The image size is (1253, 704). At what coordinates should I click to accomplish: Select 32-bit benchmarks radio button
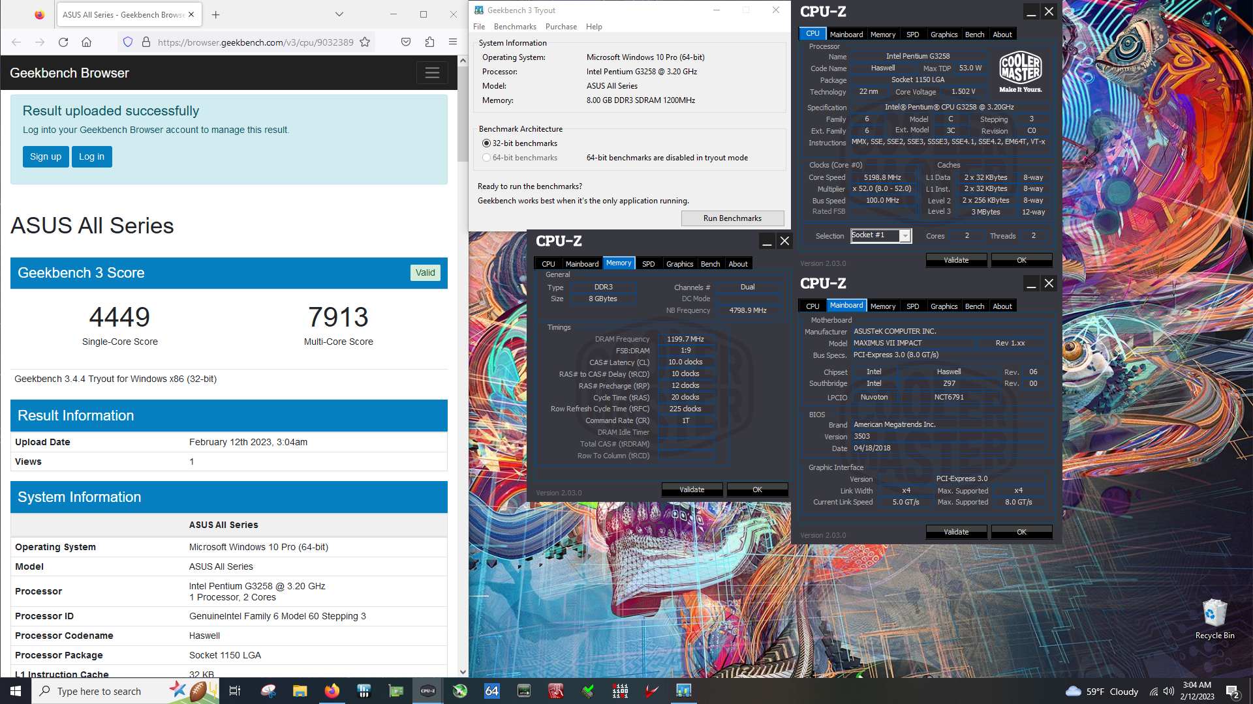pyautogui.click(x=486, y=143)
